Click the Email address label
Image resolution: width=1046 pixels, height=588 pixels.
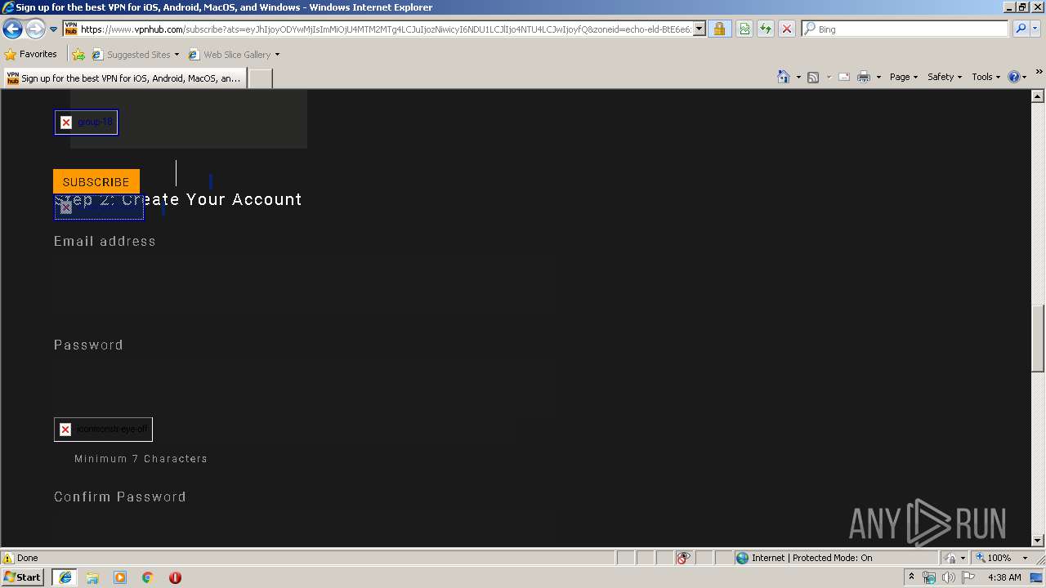(105, 241)
